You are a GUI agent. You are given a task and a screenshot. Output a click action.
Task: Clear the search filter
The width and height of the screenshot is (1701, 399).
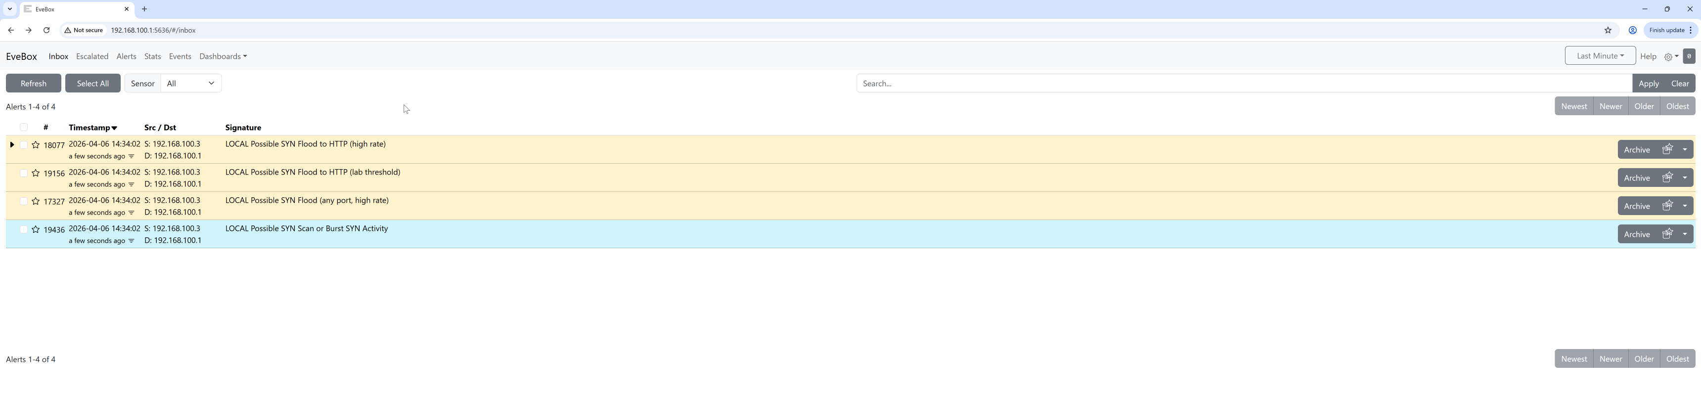[1680, 83]
